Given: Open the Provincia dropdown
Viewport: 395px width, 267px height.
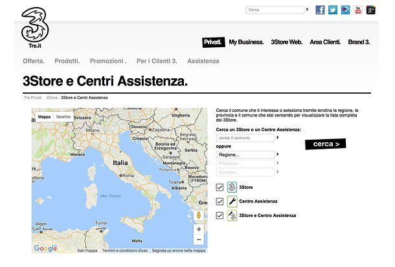Looking at the screenshot, I should (x=245, y=164).
